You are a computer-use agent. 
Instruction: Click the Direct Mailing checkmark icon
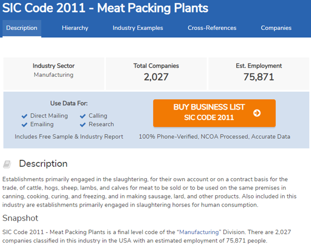[x=24, y=116]
